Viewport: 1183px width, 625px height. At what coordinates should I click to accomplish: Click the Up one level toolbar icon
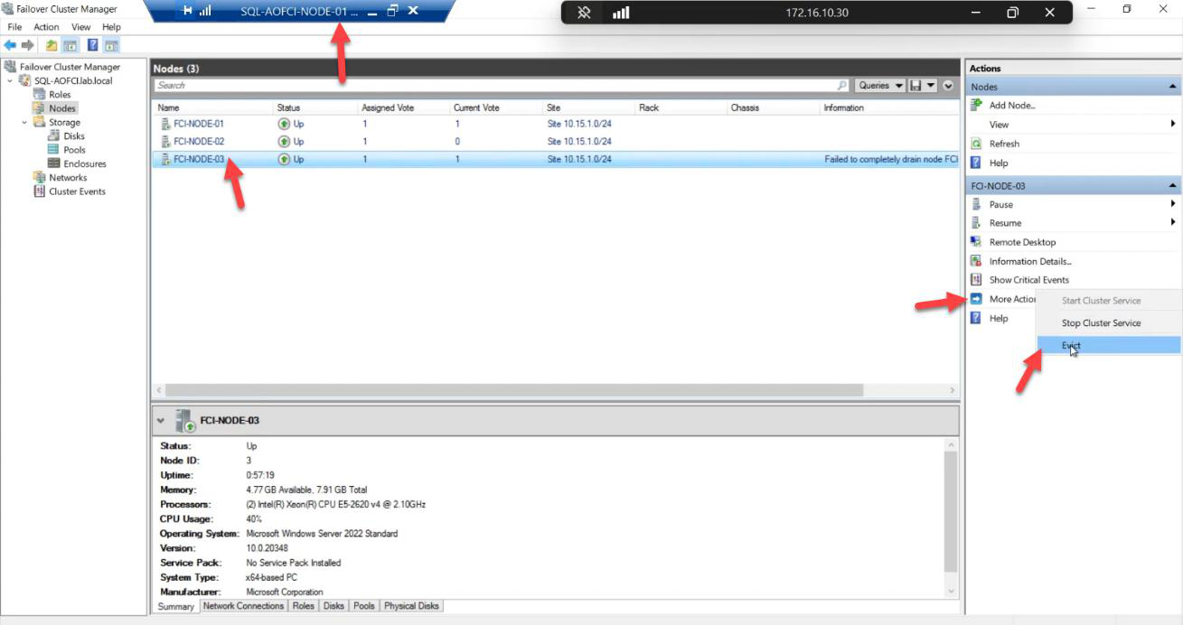tap(52, 45)
